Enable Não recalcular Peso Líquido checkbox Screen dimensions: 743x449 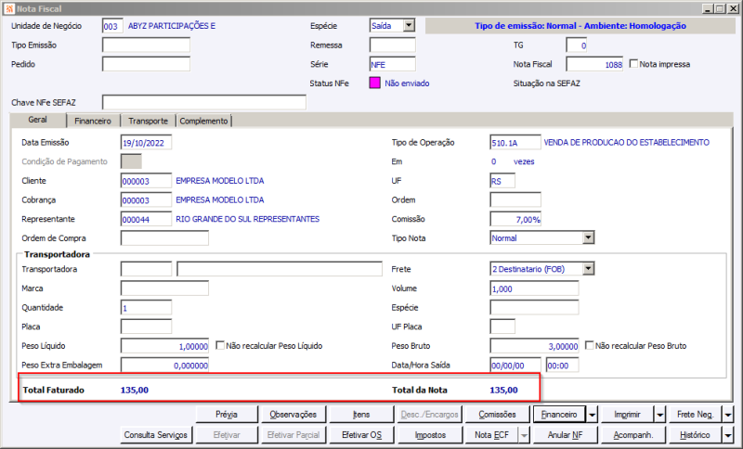[220, 345]
